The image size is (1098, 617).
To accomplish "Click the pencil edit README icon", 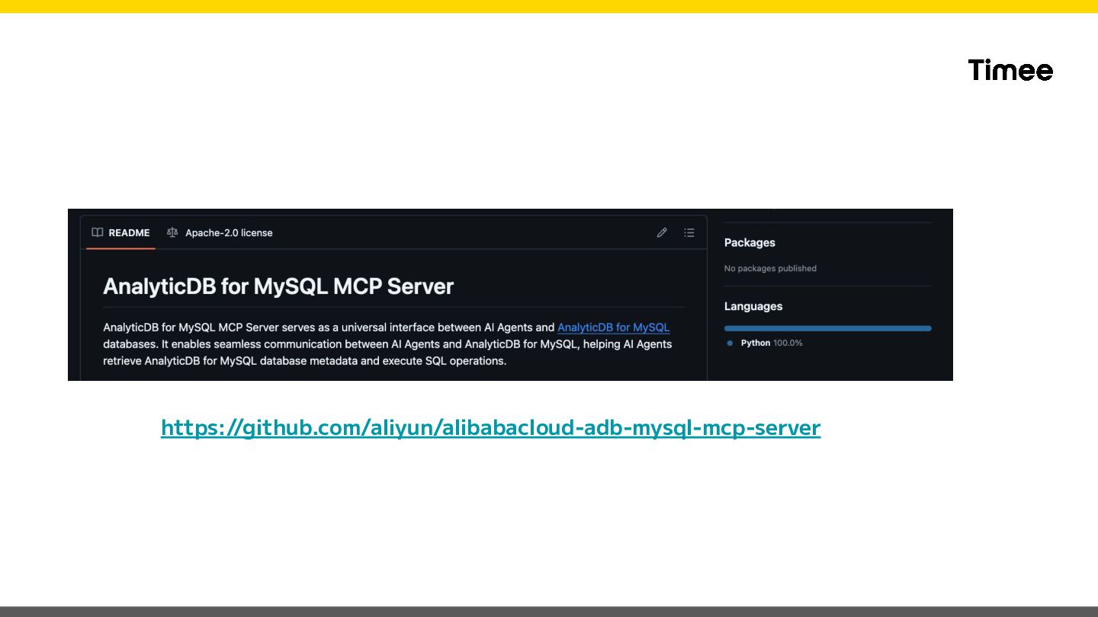I will pos(662,233).
